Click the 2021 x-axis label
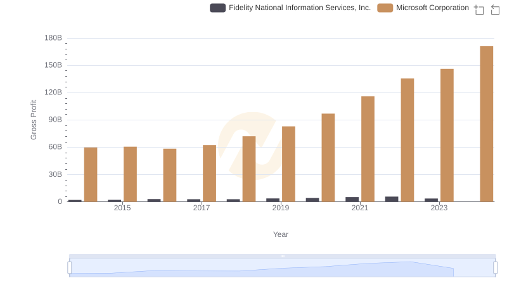The height and width of the screenshot is (292, 507). [360, 208]
